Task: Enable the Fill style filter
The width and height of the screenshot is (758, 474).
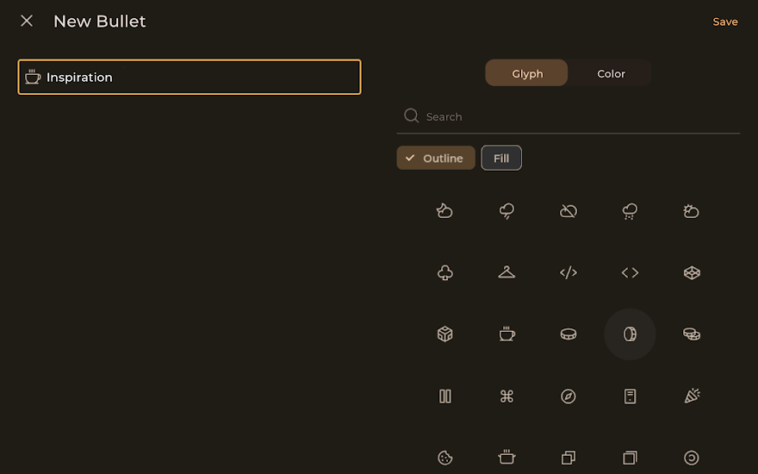Action: (501, 158)
